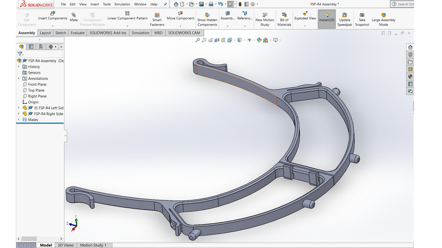Switch to the PropertyManager panel

point(31,47)
